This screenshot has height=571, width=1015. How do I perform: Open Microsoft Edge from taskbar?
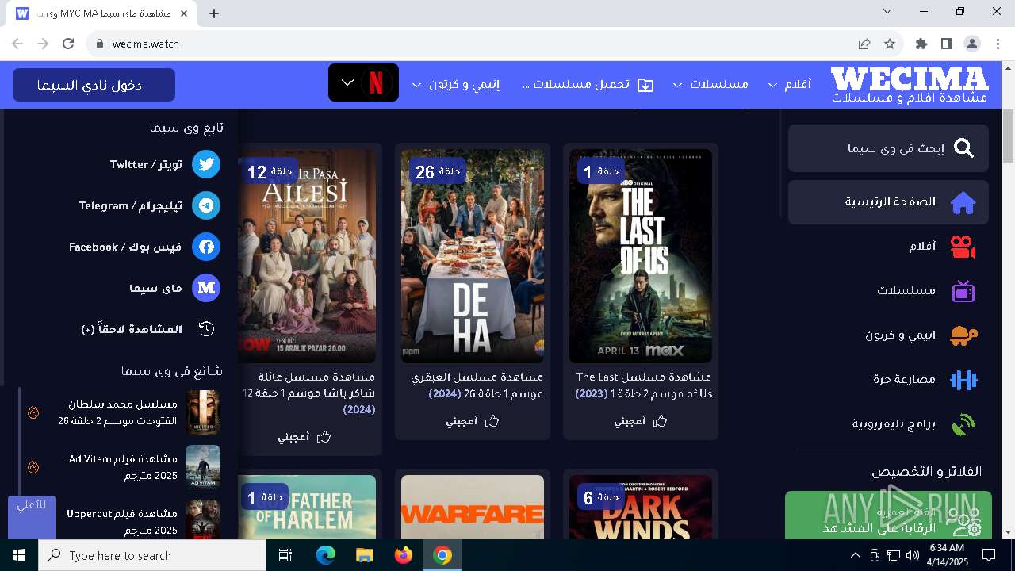pos(326,555)
